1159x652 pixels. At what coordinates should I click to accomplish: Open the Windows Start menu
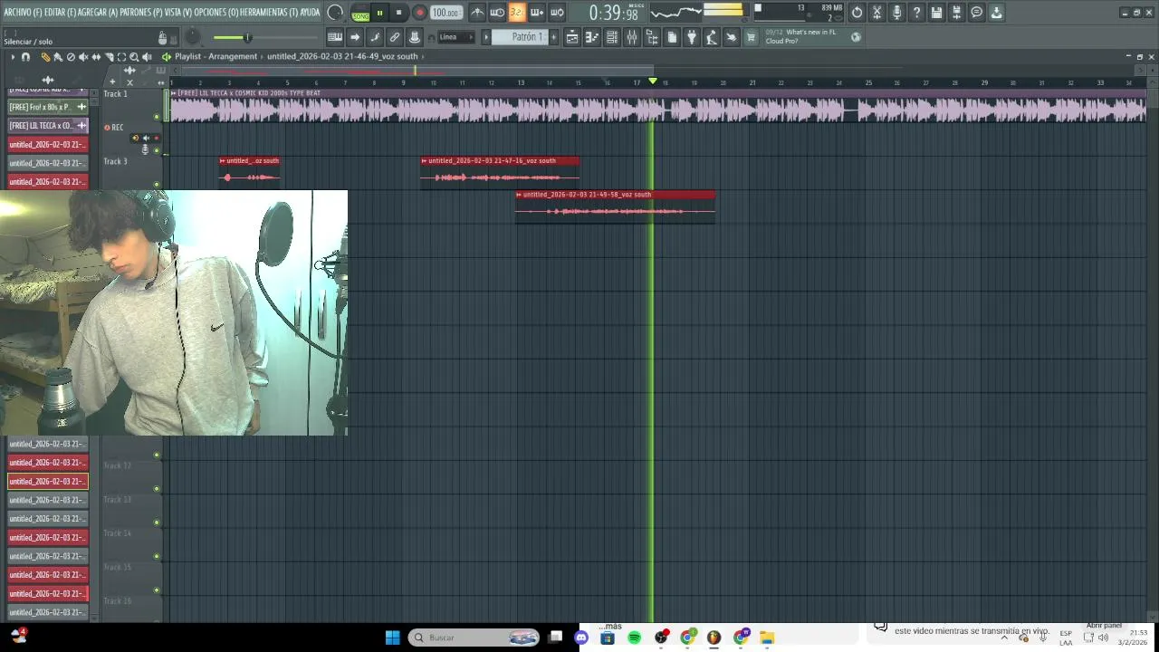pos(392,638)
